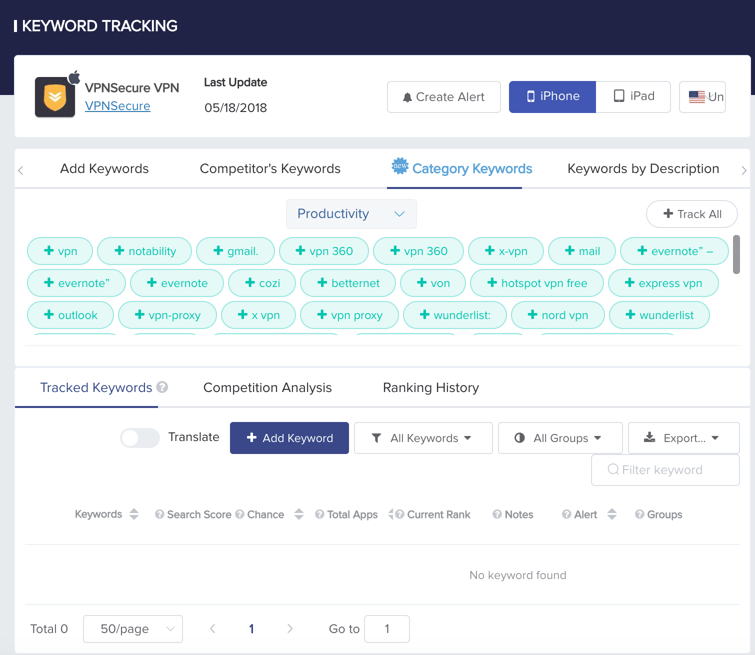Screen dimensions: 755x655
Task: Go to next page arrow
Action: tap(290, 628)
